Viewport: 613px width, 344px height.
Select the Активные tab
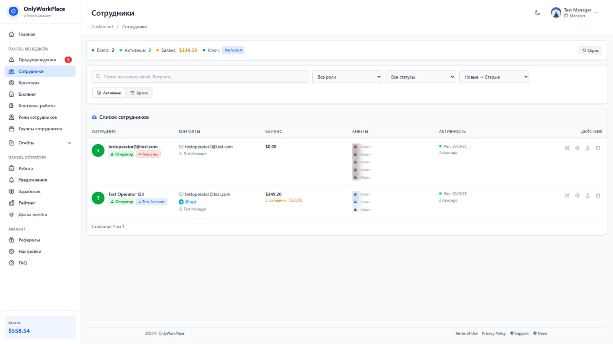[x=109, y=92]
